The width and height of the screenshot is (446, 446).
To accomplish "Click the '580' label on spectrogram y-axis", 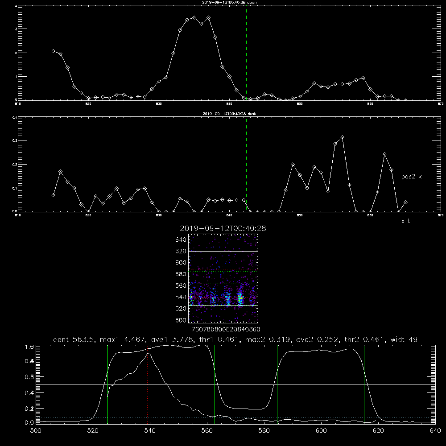I will click(x=181, y=274).
